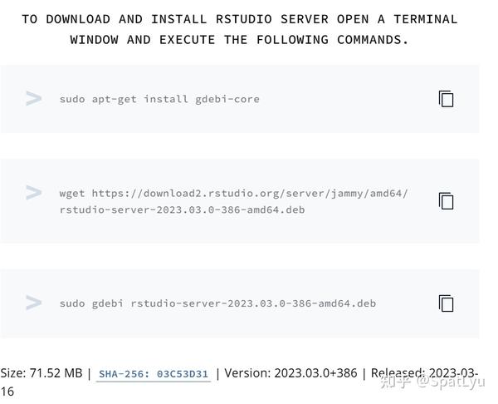The width and height of the screenshot is (498, 404).
Task: Click the prompt arrow beside wget command
Action: click(34, 193)
